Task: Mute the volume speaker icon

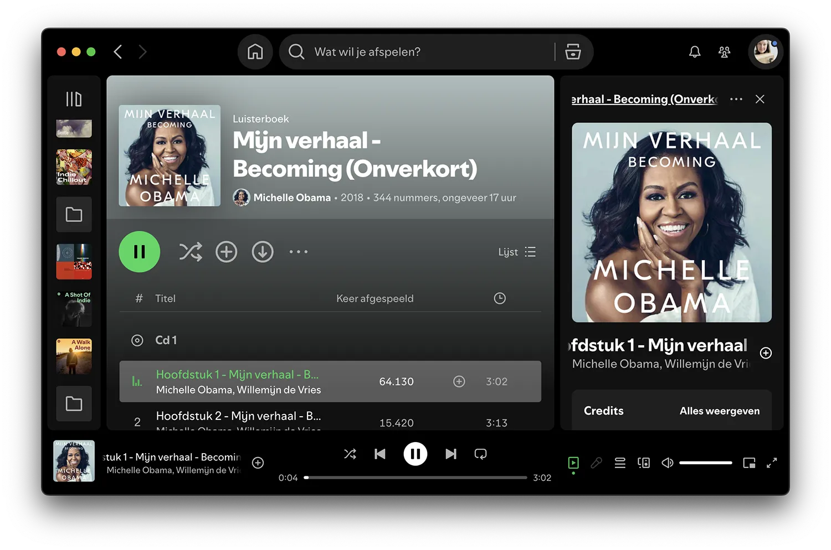Action: point(668,463)
